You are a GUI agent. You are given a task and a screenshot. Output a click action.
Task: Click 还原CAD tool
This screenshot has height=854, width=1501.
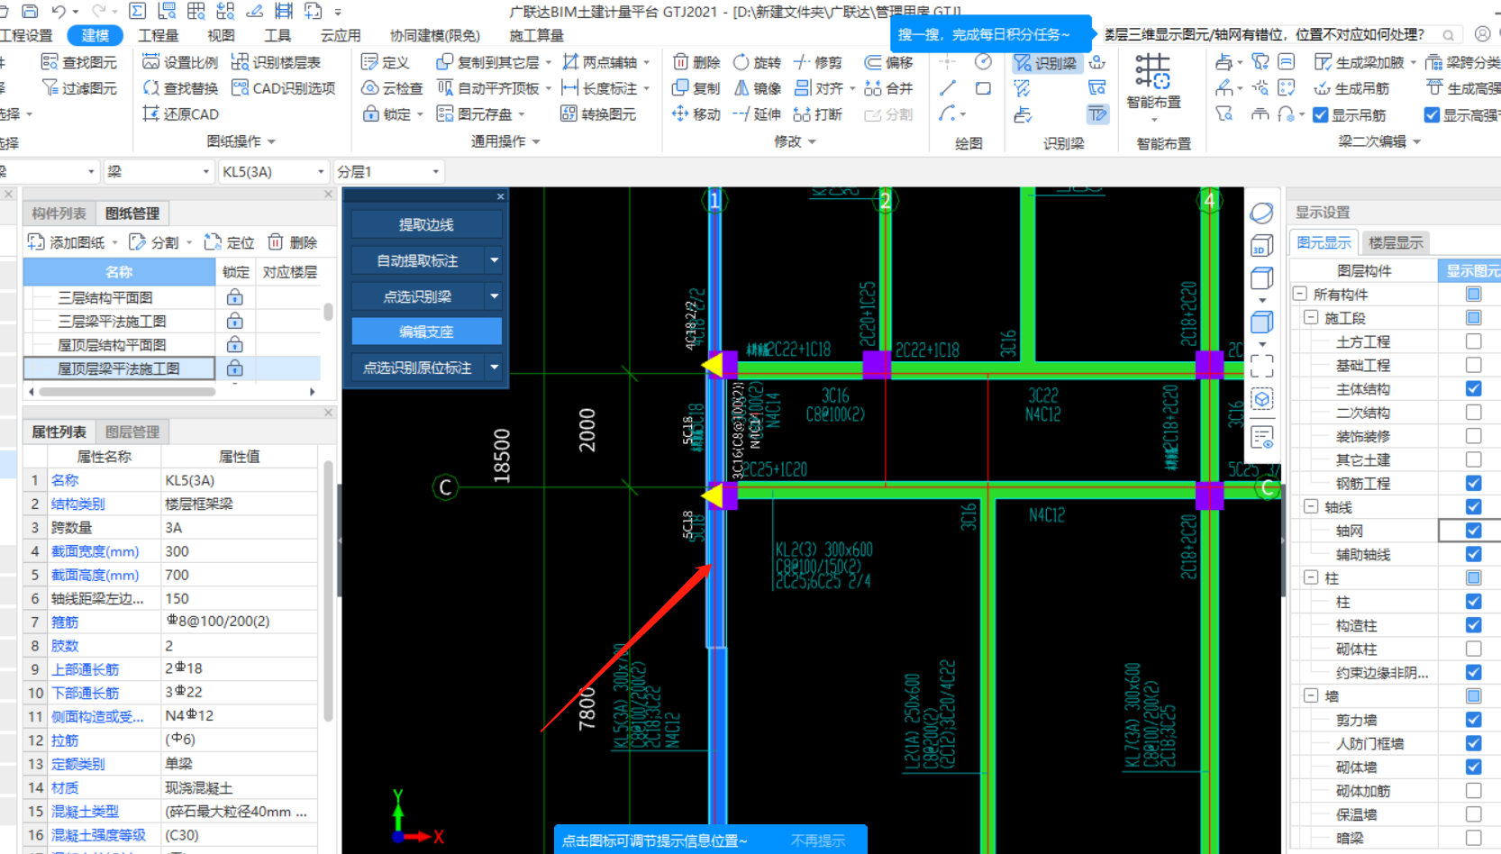tap(180, 114)
